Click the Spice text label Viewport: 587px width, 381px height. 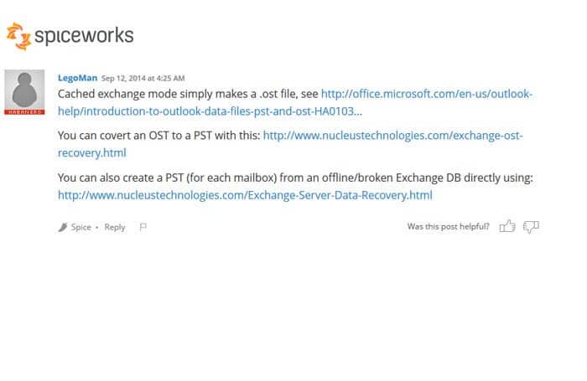pos(81,227)
